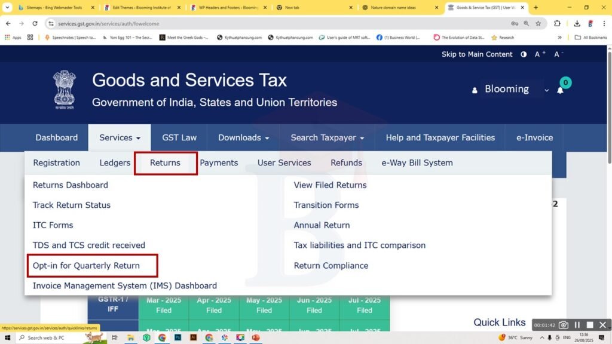This screenshot has width=612, height=344.
Task: Bookmark this page with the star
Action: [x=538, y=23]
